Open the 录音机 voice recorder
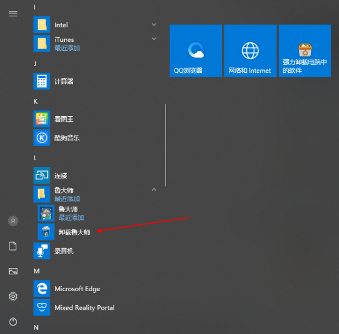The width and height of the screenshot is (339, 334). (63, 250)
